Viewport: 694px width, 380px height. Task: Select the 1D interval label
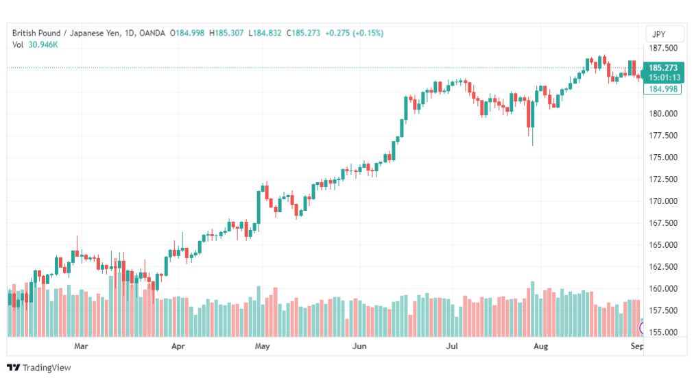point(129,33)
